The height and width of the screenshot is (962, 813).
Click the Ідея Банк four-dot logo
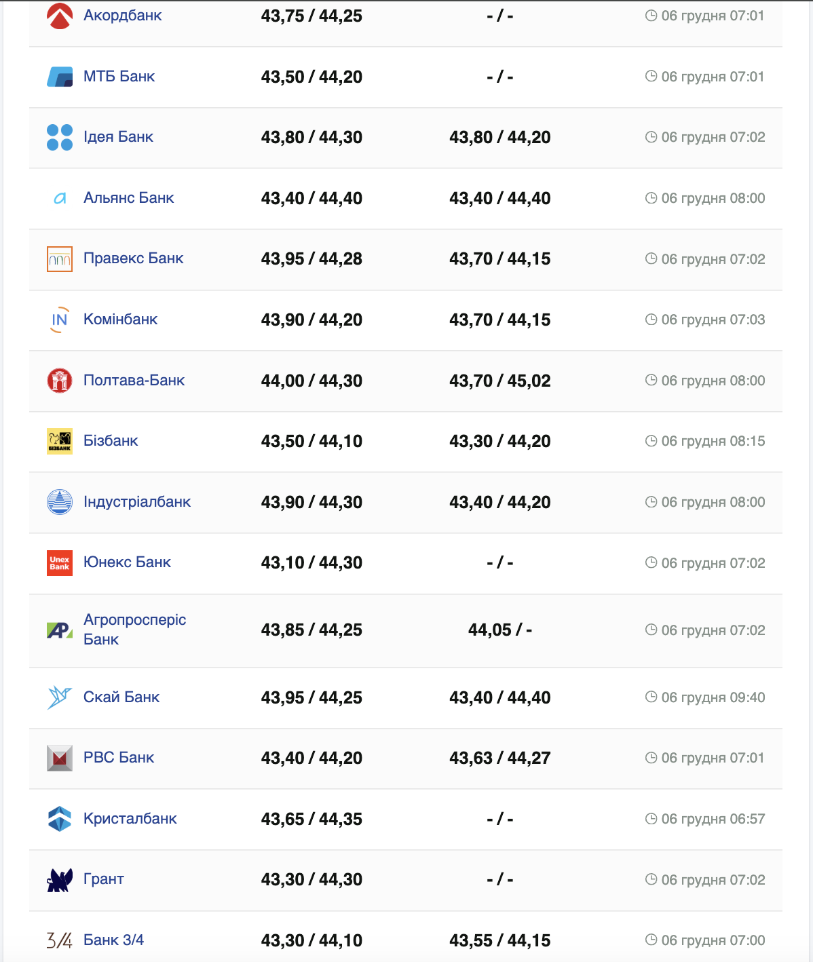pos(60,137)
